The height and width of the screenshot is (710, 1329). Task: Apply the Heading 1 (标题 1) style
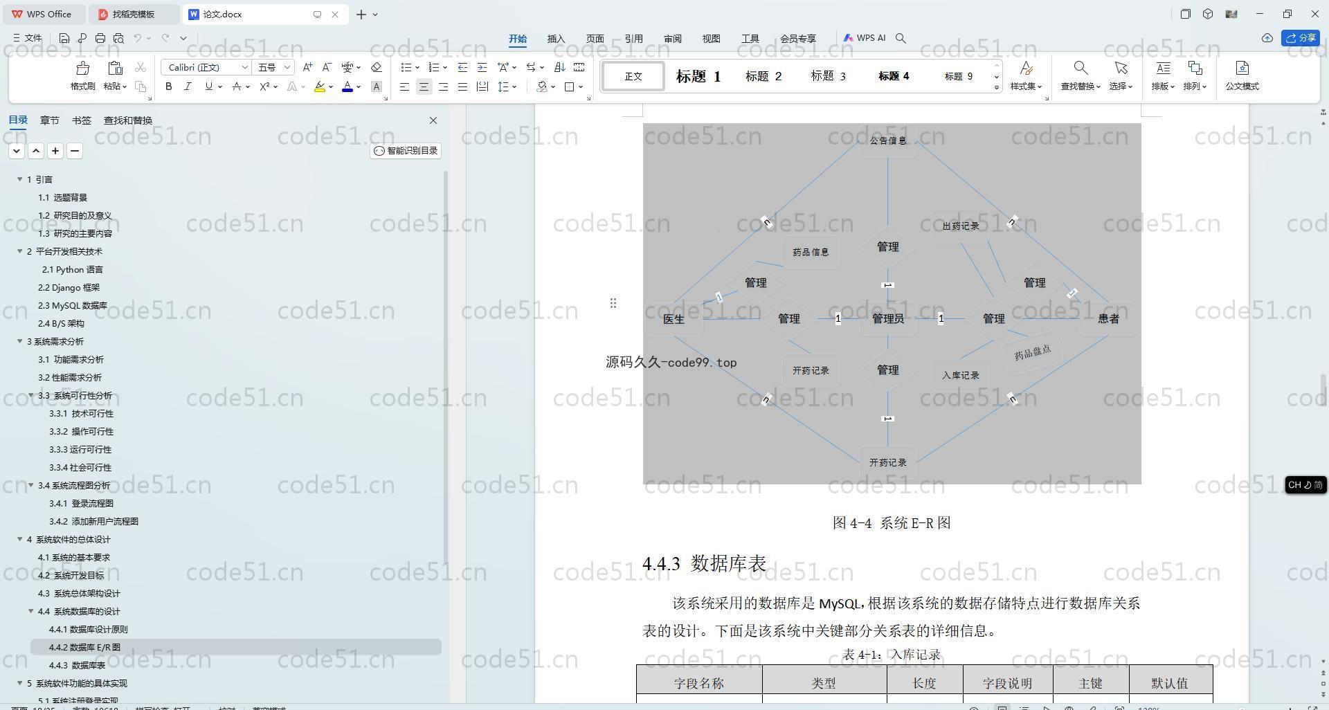(x=698, y=76)
